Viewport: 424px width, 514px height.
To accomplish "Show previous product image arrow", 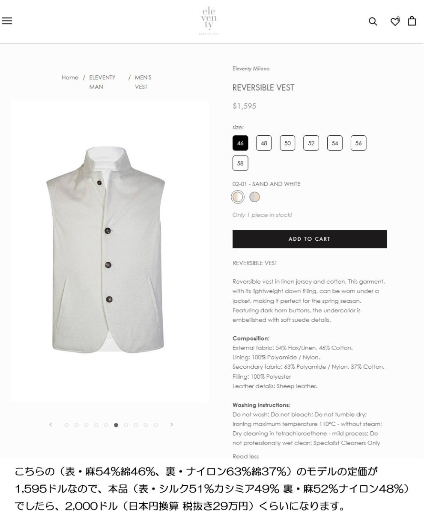I will tap(51, 424).
